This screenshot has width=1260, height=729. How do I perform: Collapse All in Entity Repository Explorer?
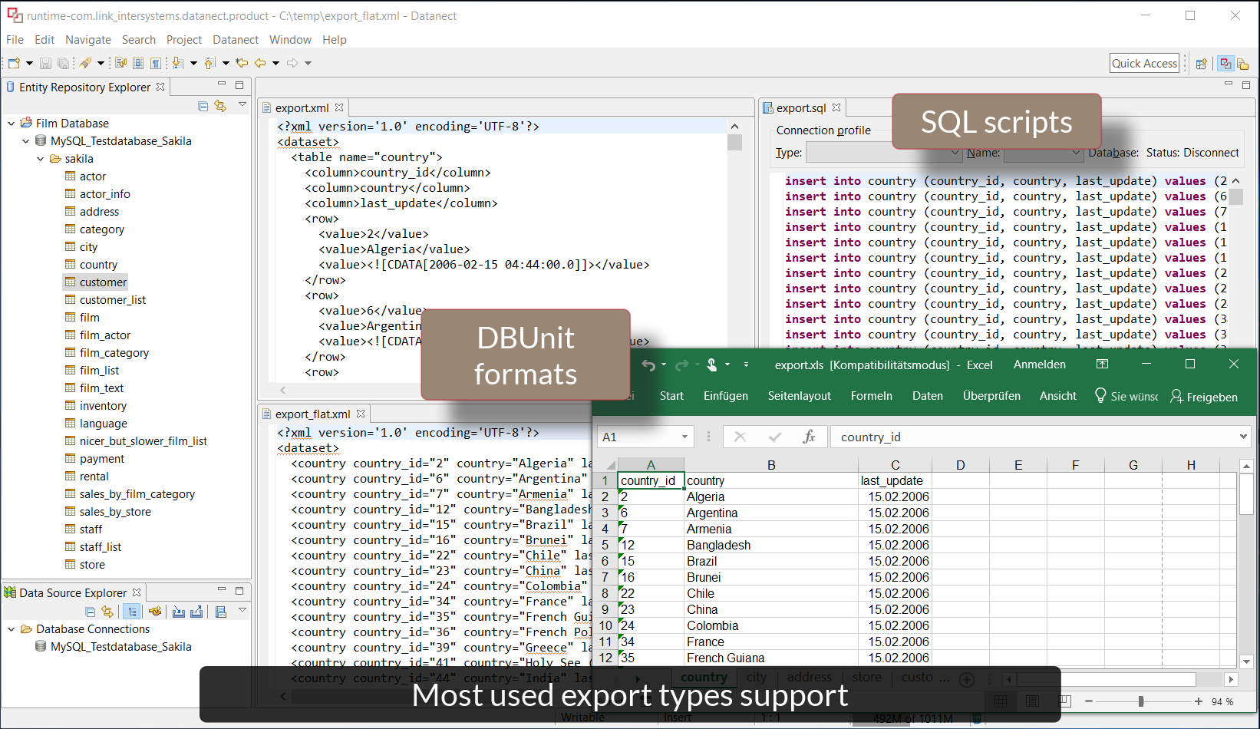tap(203, 107)
